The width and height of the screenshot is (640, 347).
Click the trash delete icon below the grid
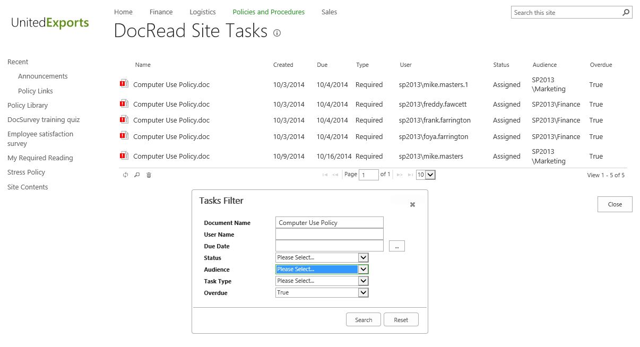click(149, 175)
